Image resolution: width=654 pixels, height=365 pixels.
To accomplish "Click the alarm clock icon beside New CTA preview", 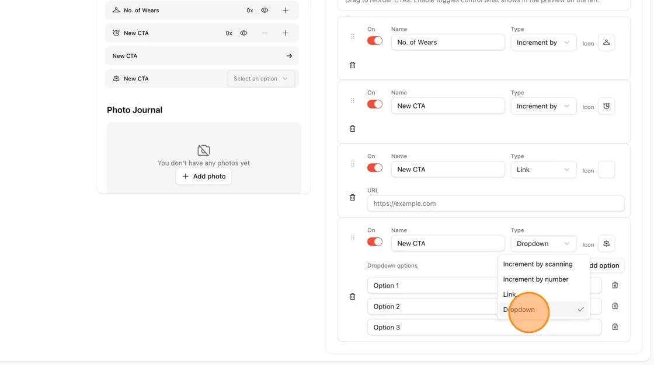I will point(116,33).
